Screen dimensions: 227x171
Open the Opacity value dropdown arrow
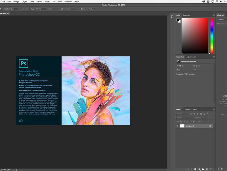(x=207, y=118)
